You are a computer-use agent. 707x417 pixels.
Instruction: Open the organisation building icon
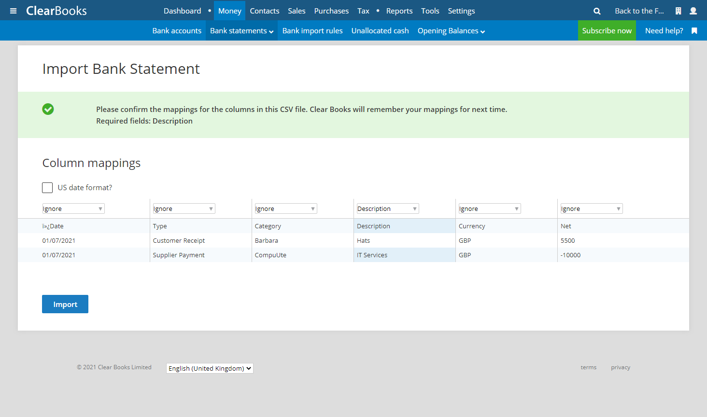(678, 11)
